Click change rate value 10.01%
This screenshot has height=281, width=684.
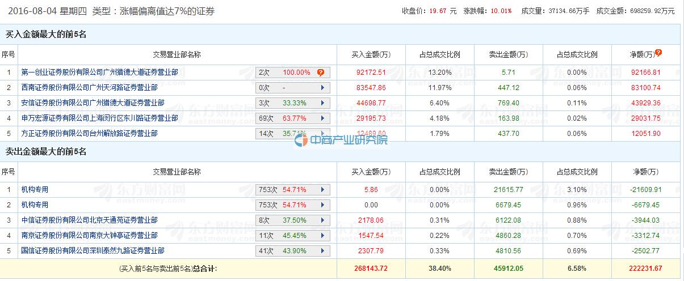tap(501, 11)
